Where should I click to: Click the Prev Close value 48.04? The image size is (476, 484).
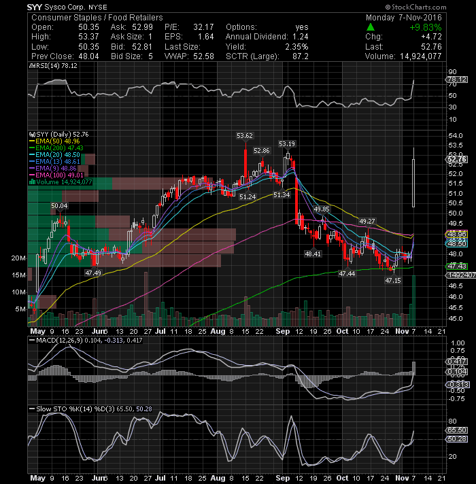[x=88, y=56]
